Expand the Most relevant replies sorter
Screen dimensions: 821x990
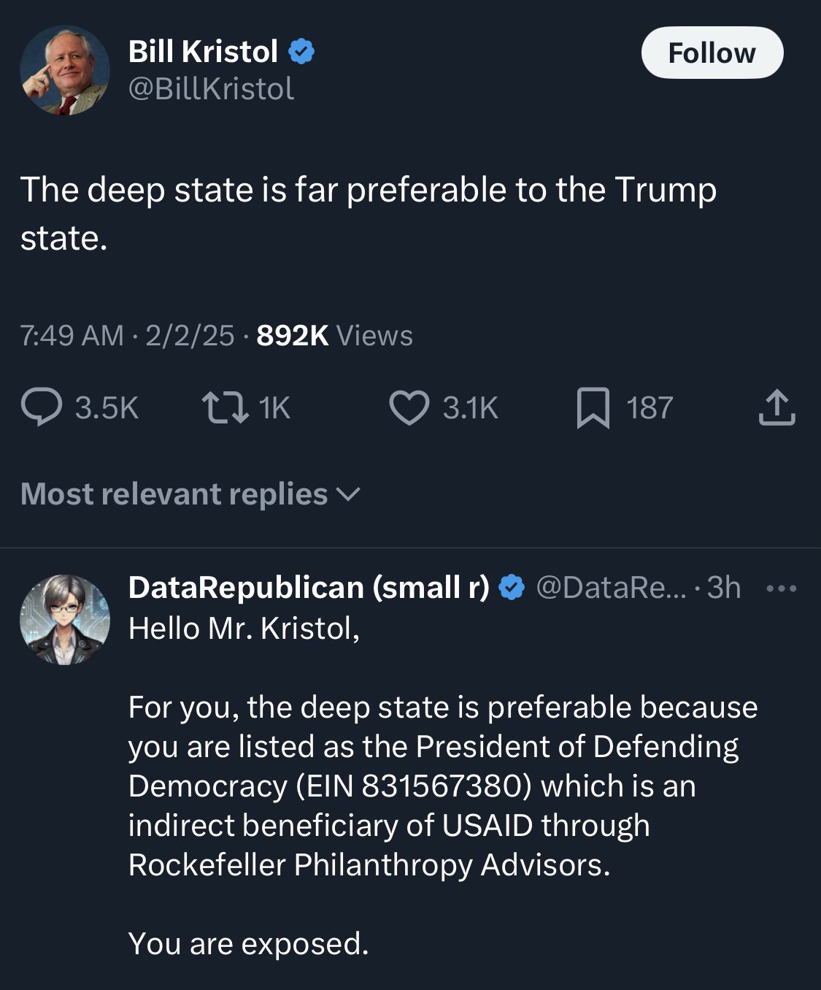pos(190,494)
